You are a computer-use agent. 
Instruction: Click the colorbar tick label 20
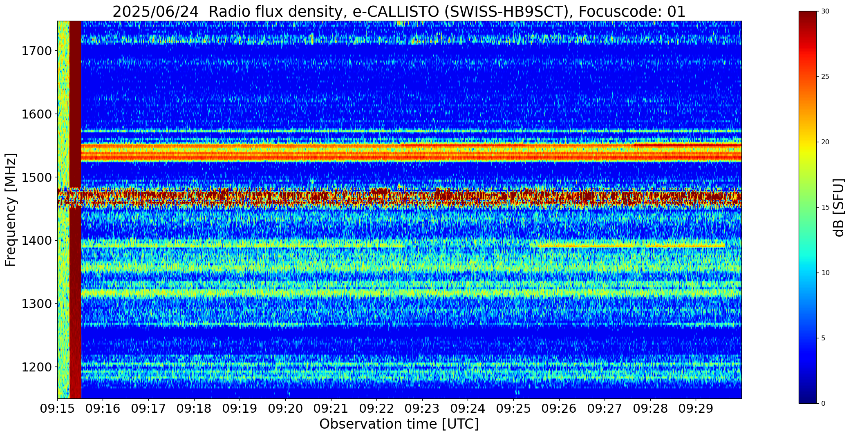point(825,142)
